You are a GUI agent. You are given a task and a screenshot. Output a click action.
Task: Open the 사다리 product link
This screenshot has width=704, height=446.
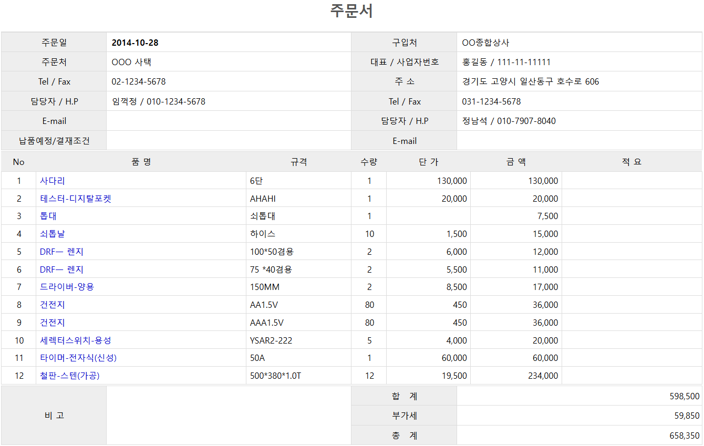coord(53,181)
